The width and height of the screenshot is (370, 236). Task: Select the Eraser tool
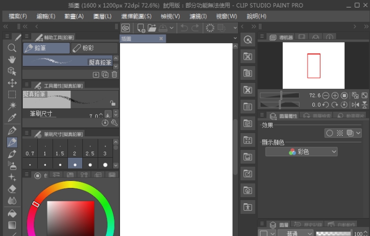12,189
